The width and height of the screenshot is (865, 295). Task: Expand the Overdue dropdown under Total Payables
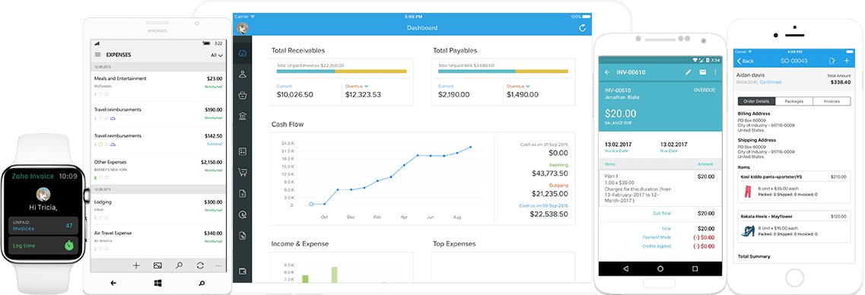(518, 87)
